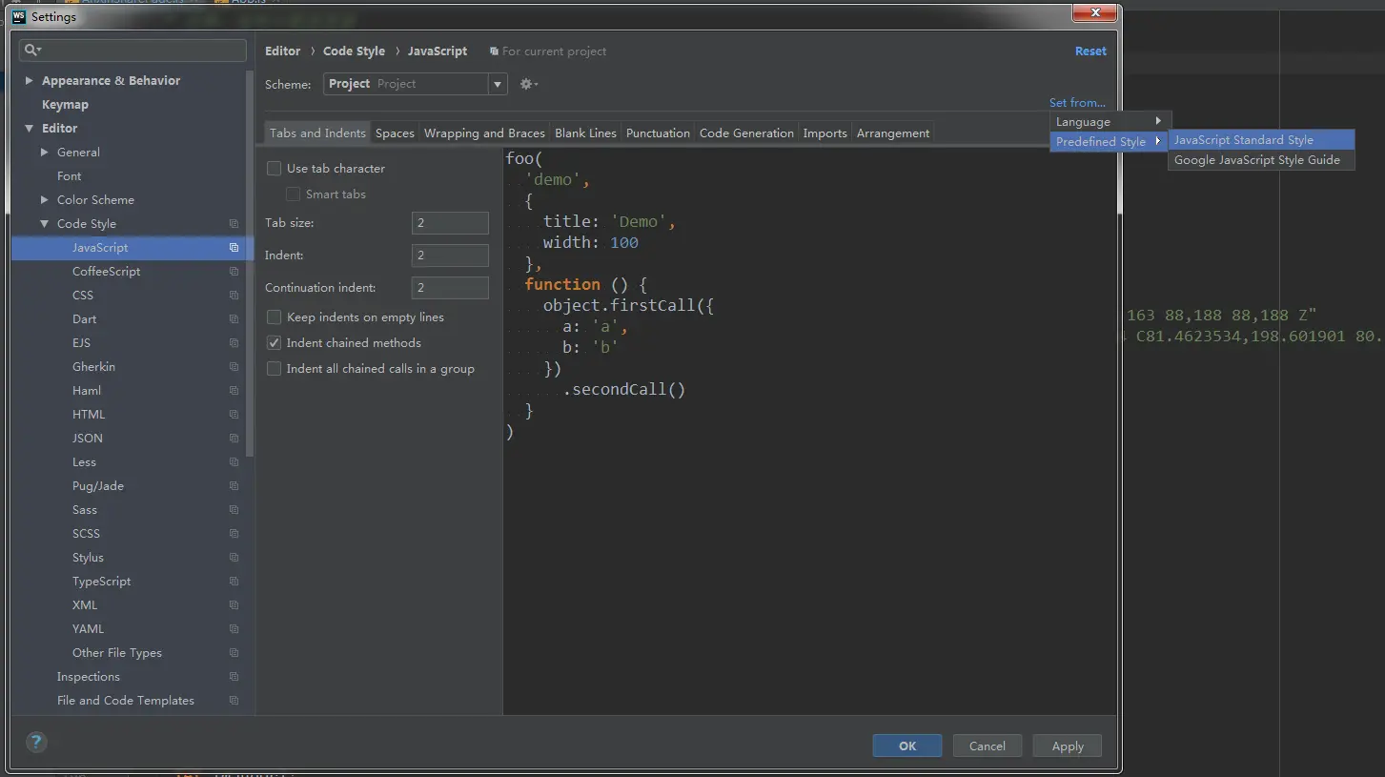Click the Continuation indent field
Image resolution: width=1385 pixels, height=777 pixels.
(450, 288)
